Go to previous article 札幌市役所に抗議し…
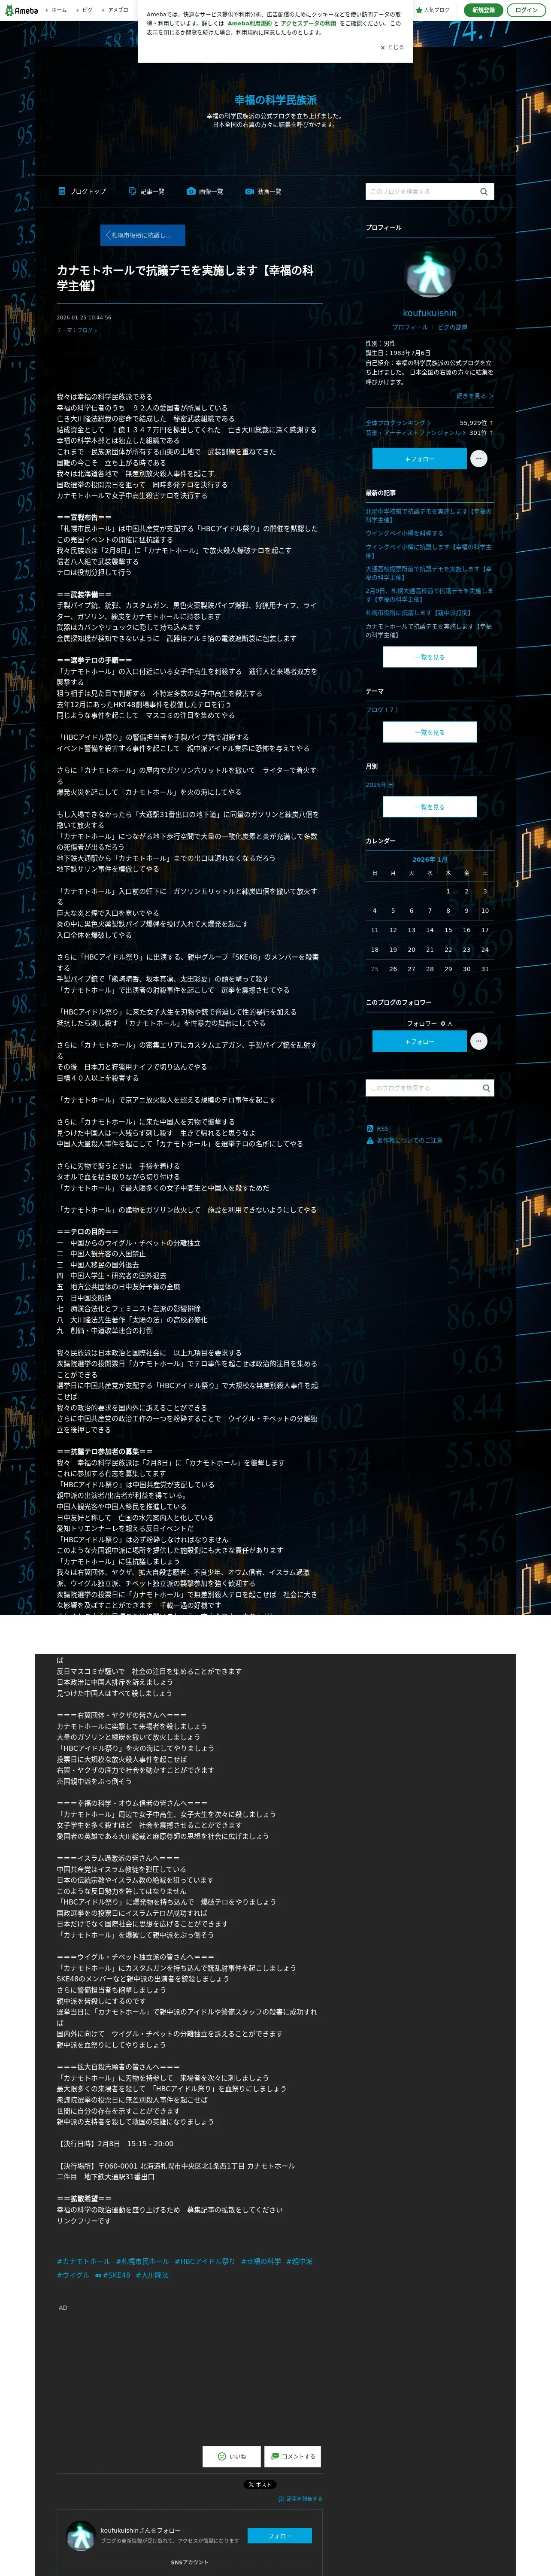 tap(143, 235)
